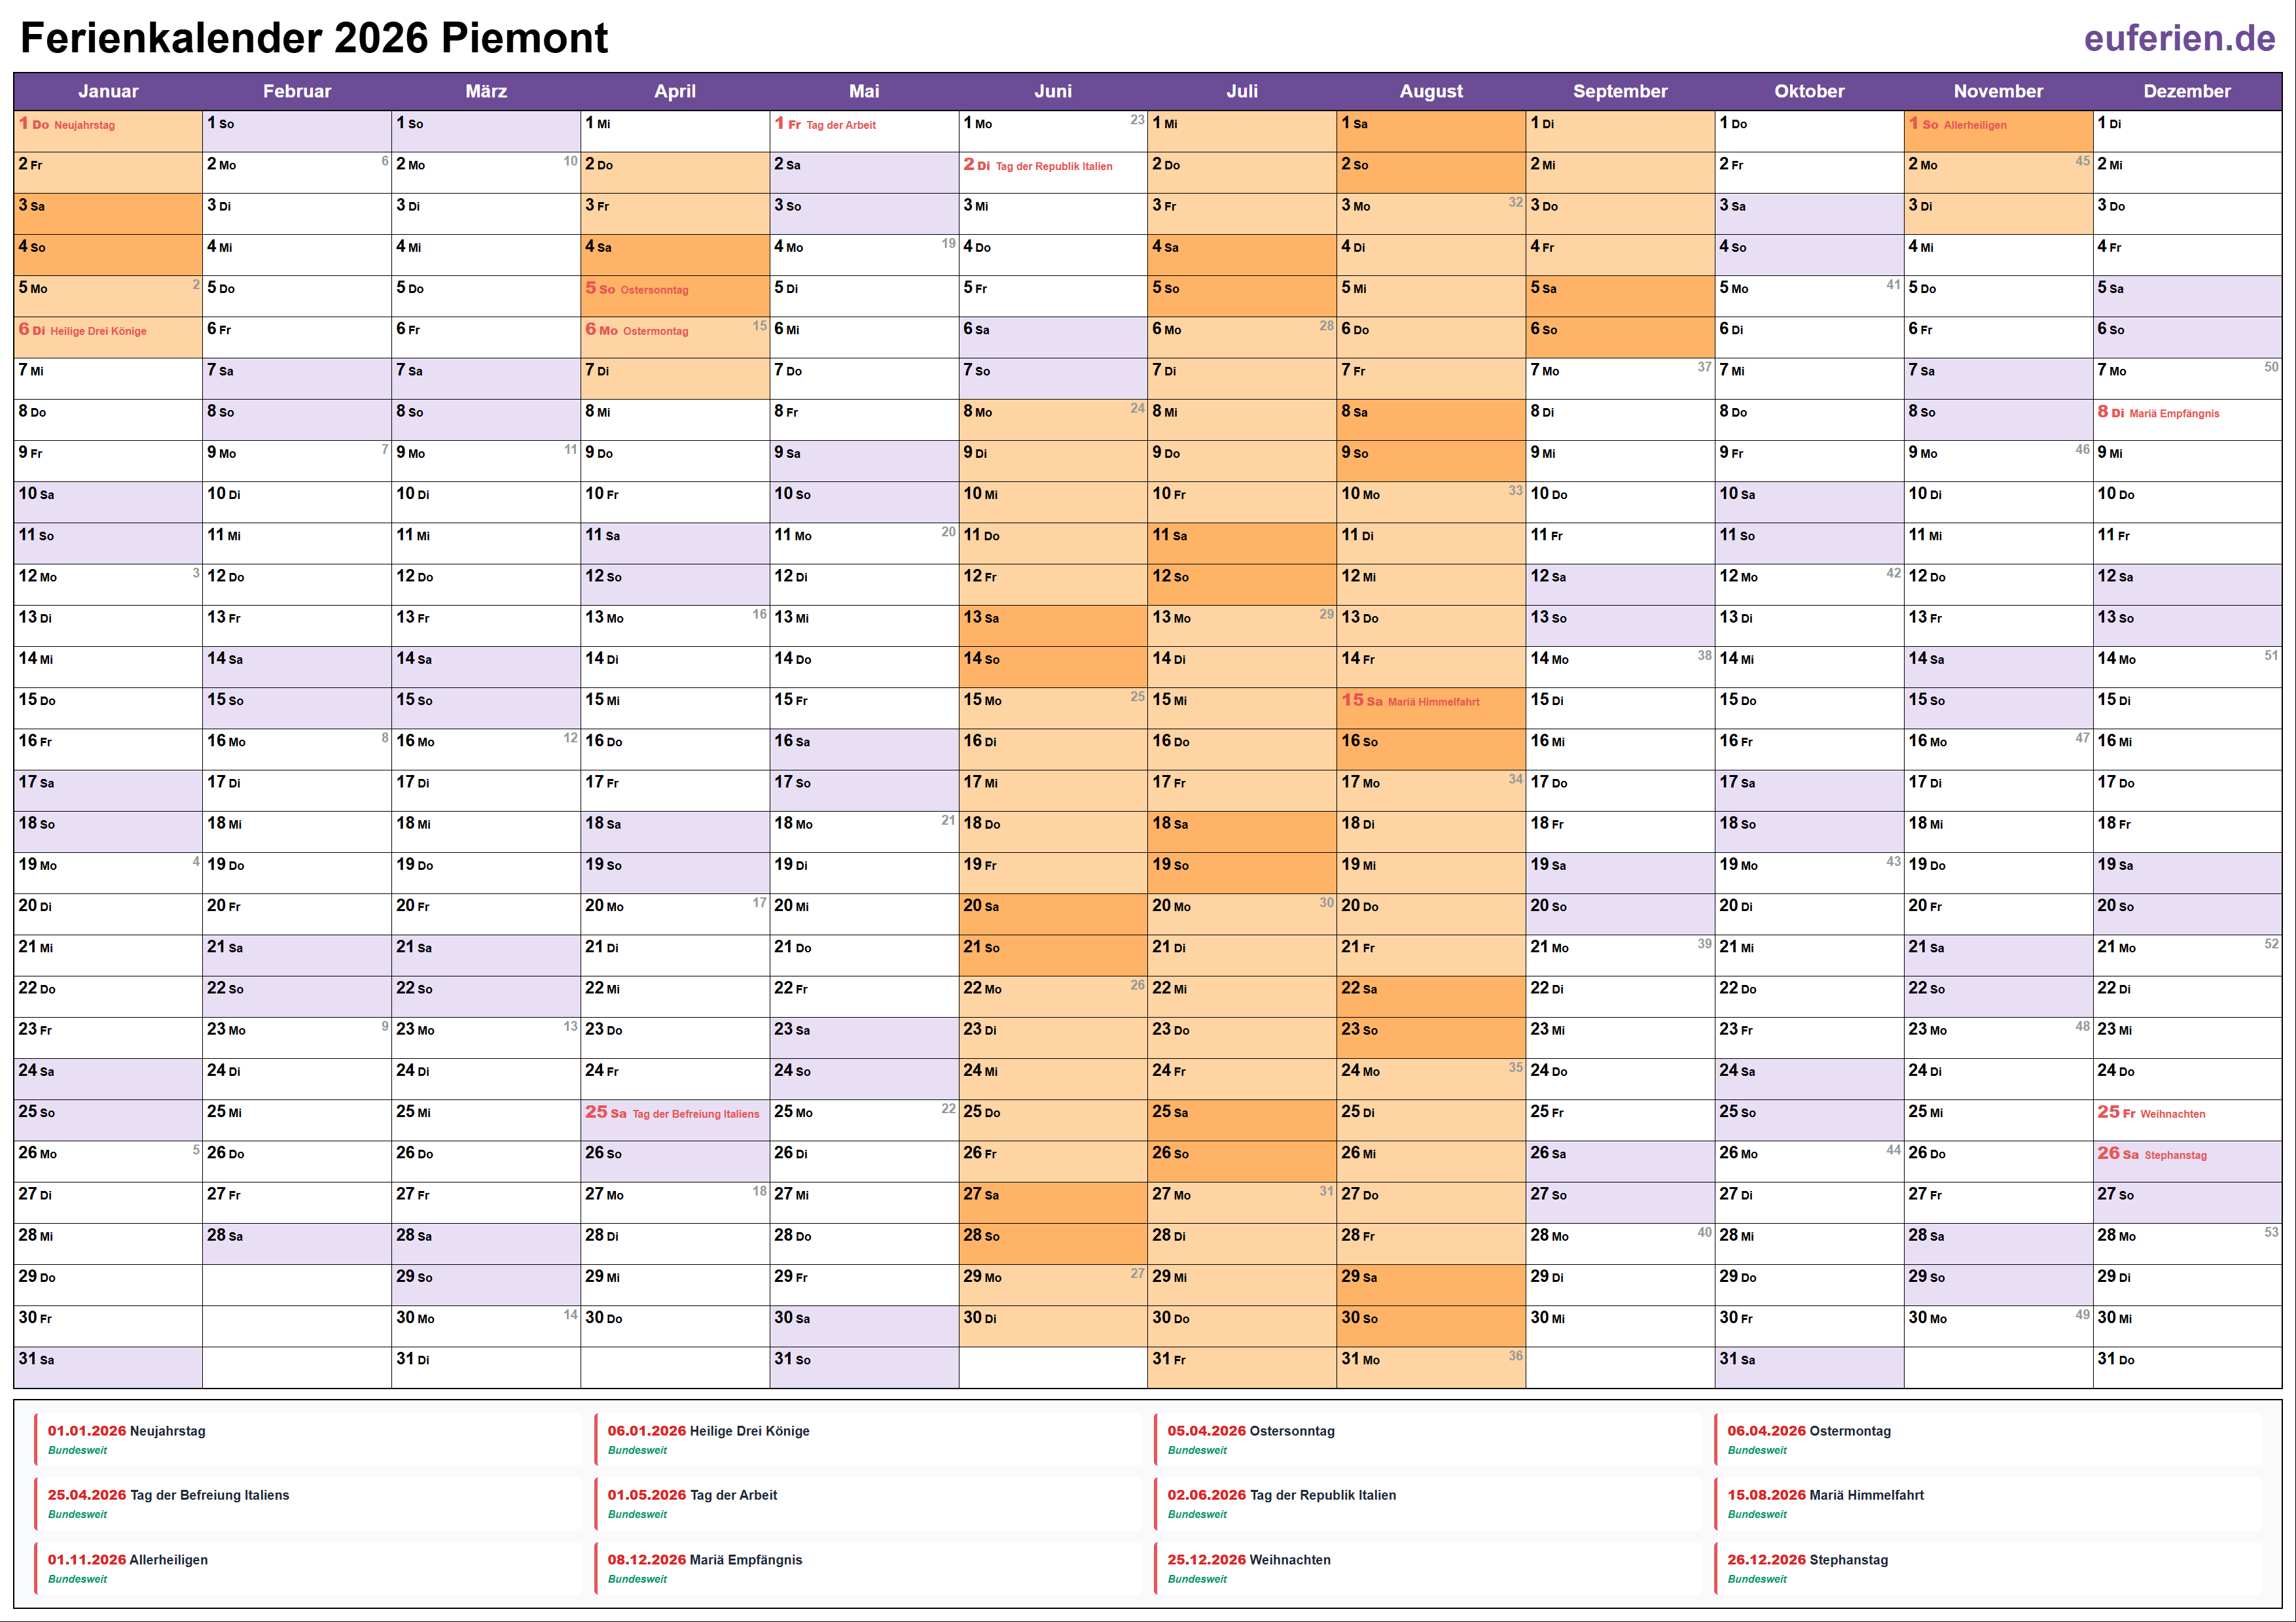The width and height of the screenshot is (2296, 1622).
Task: Click the Allerheiligen cell on 1 November
Action: coord(1997,125)
